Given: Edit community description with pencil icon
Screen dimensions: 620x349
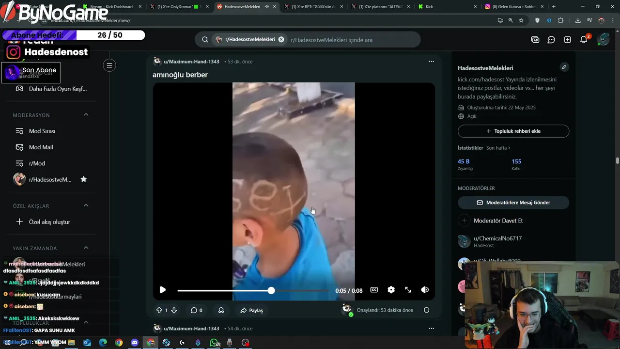Looking at the screenshot, I should 564,67.
